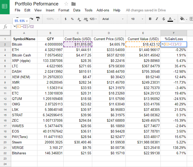Select the 35.41% gain cell

pos(174,66)
